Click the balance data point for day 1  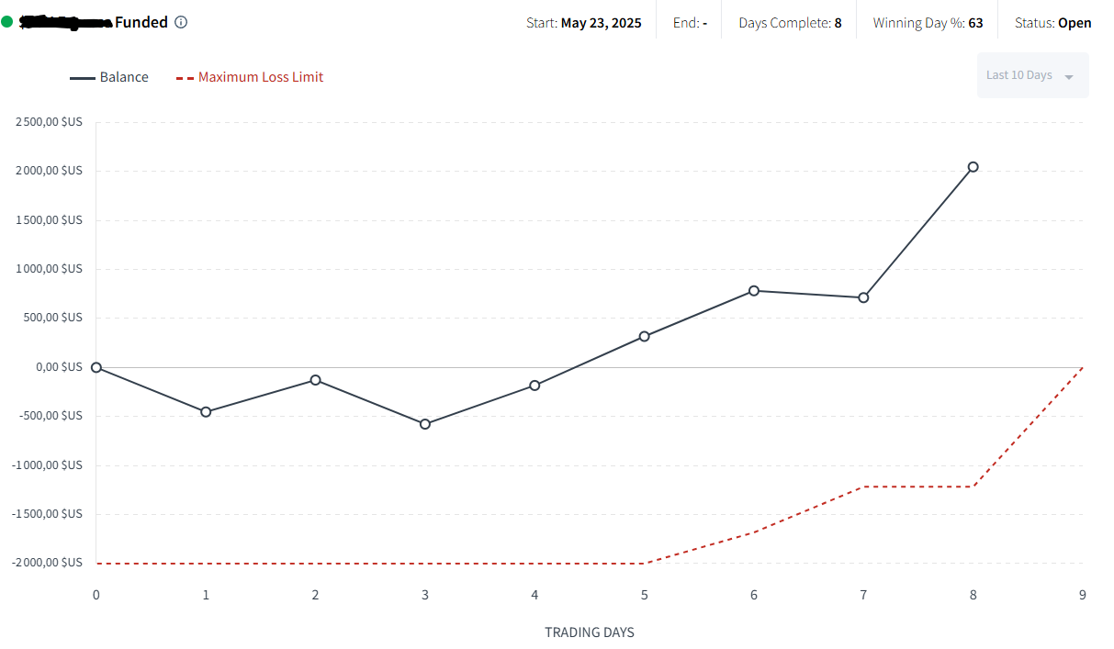[x=206, y=412]
